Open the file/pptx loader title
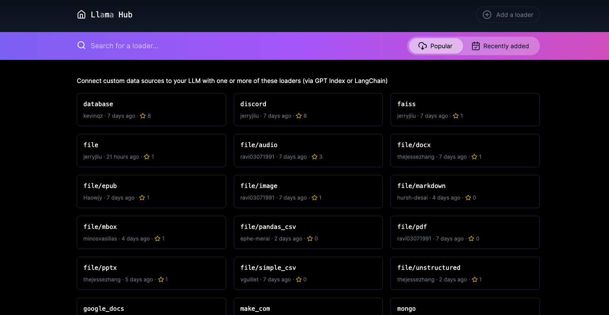Image resolution: width=609 pixels, height=315 pixels. [100, 268]
